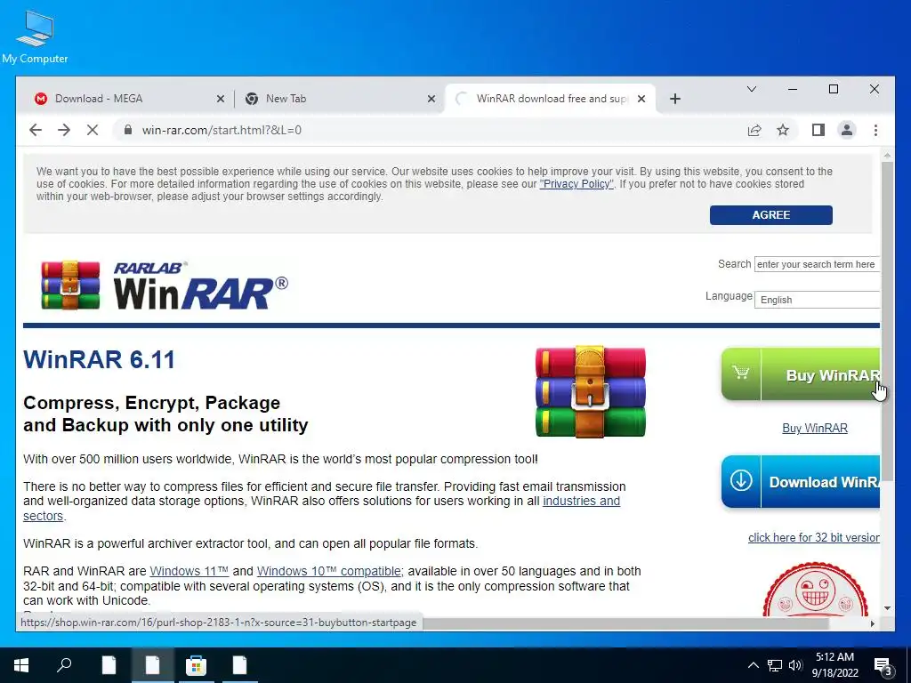Viewport: 911px width, 683px height.
Task: Open the Language English dropdown
Action: [x=817, y=300]
